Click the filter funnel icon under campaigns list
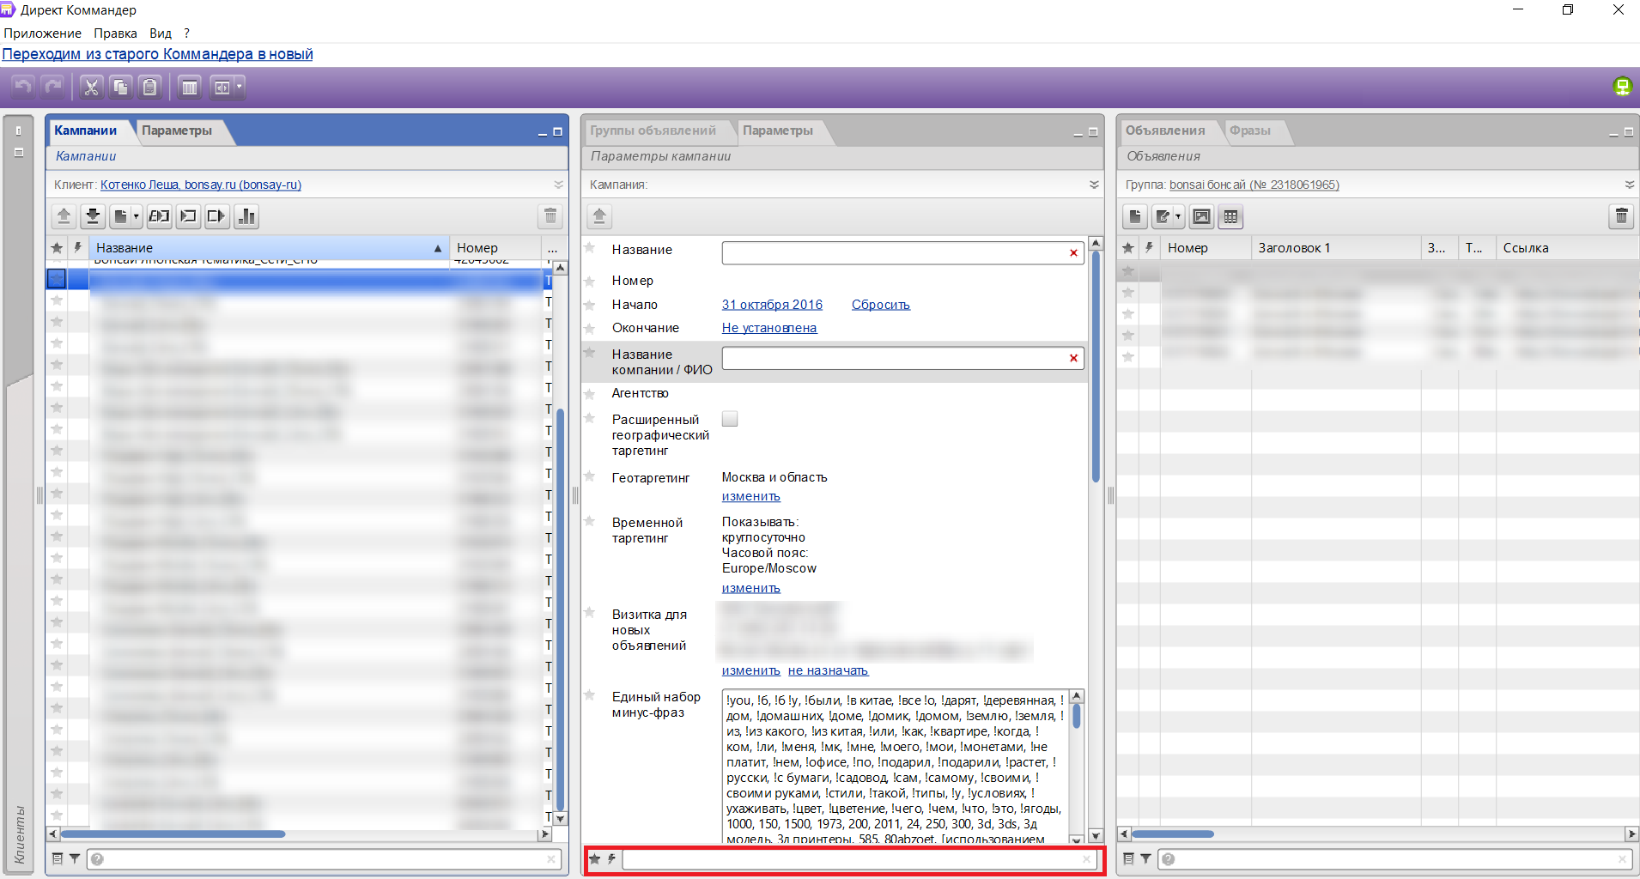 75,858
